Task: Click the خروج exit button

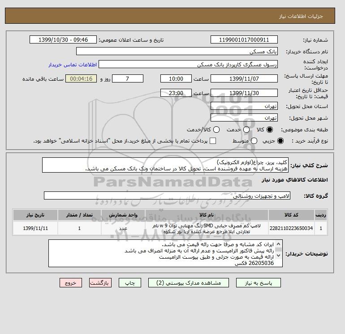Action: pyautogui.click(x=71, y=283)
